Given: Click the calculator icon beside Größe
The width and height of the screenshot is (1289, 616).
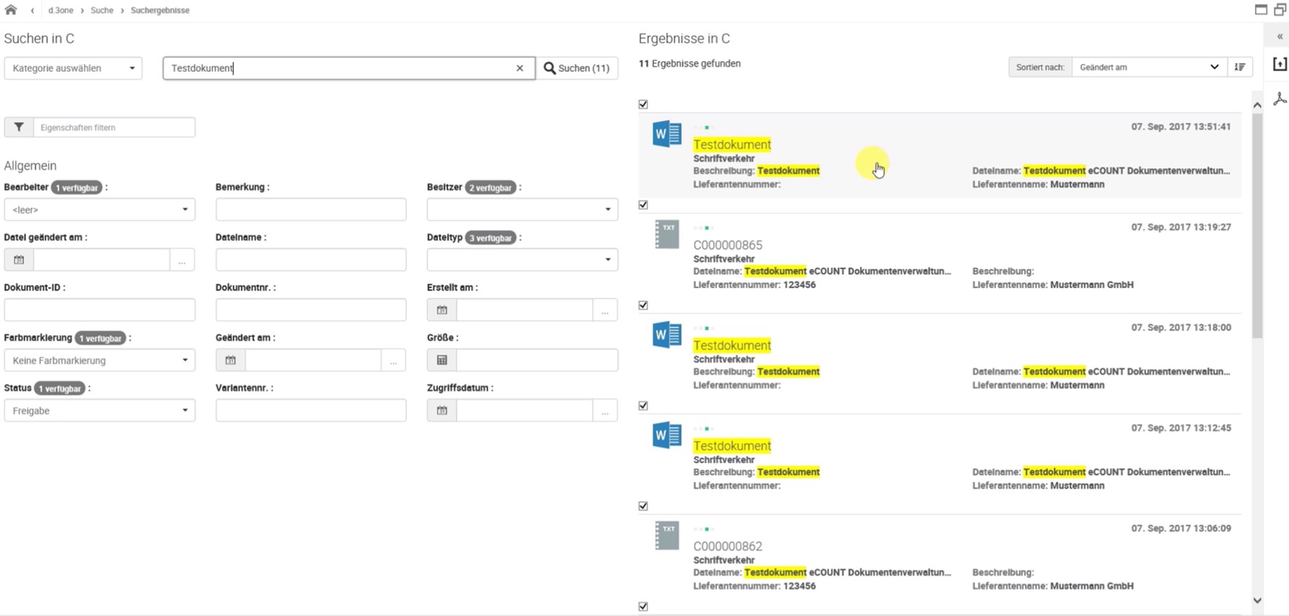Looking at the screenshot, I should 442,360.
